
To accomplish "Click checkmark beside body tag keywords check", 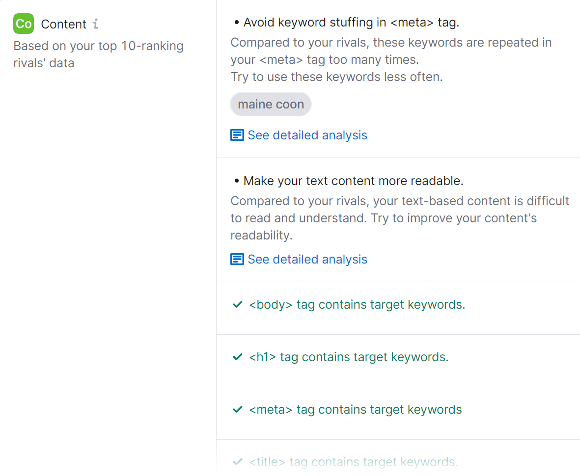I will point(238,304).
